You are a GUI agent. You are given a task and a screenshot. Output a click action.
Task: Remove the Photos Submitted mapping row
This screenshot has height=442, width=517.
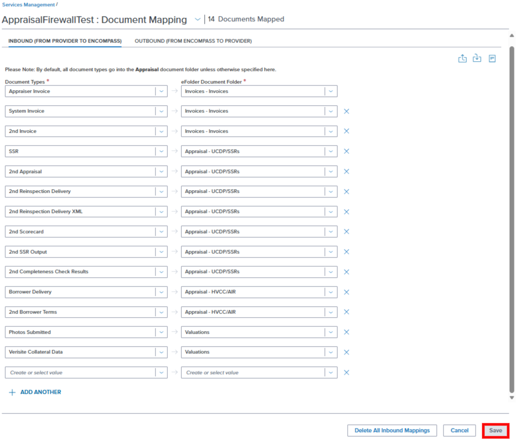coord(347,332)
